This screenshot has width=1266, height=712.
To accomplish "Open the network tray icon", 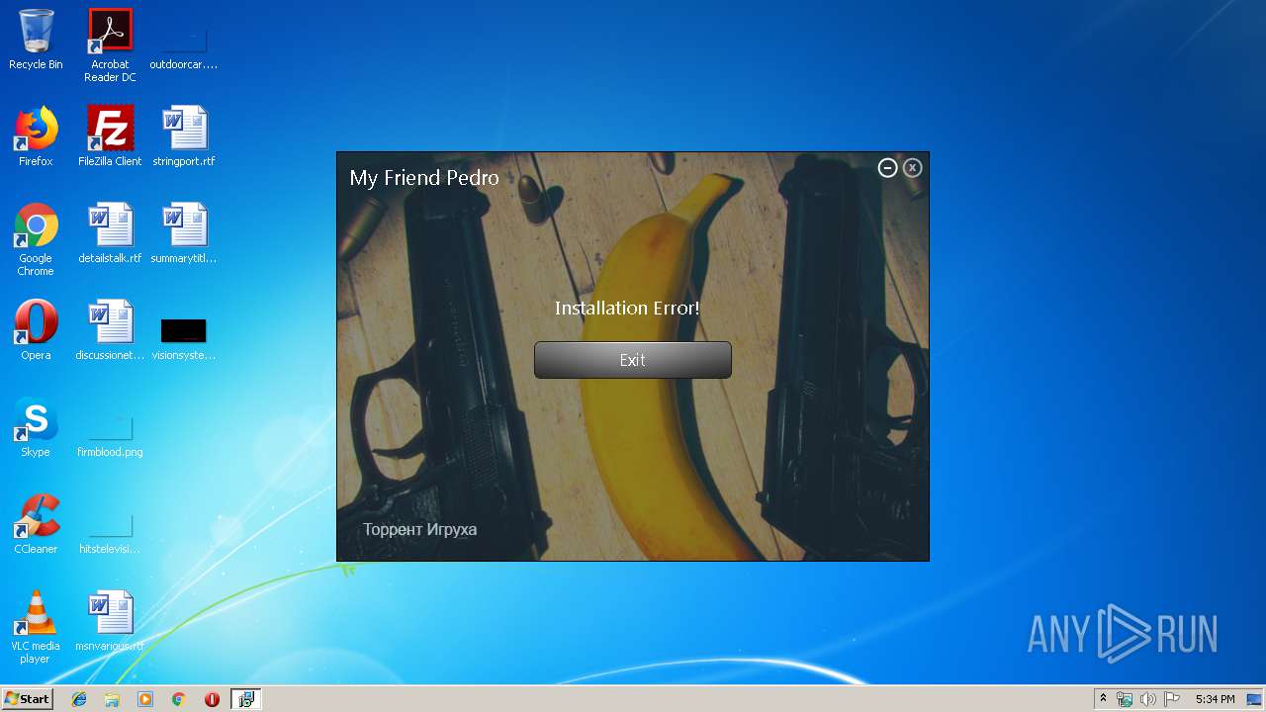I will pyautogui.click(x=1125, y=699).
